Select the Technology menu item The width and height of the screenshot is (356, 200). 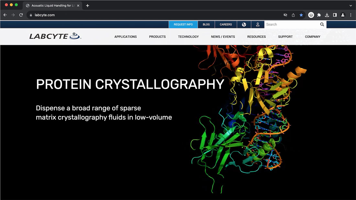pos(188,37)
